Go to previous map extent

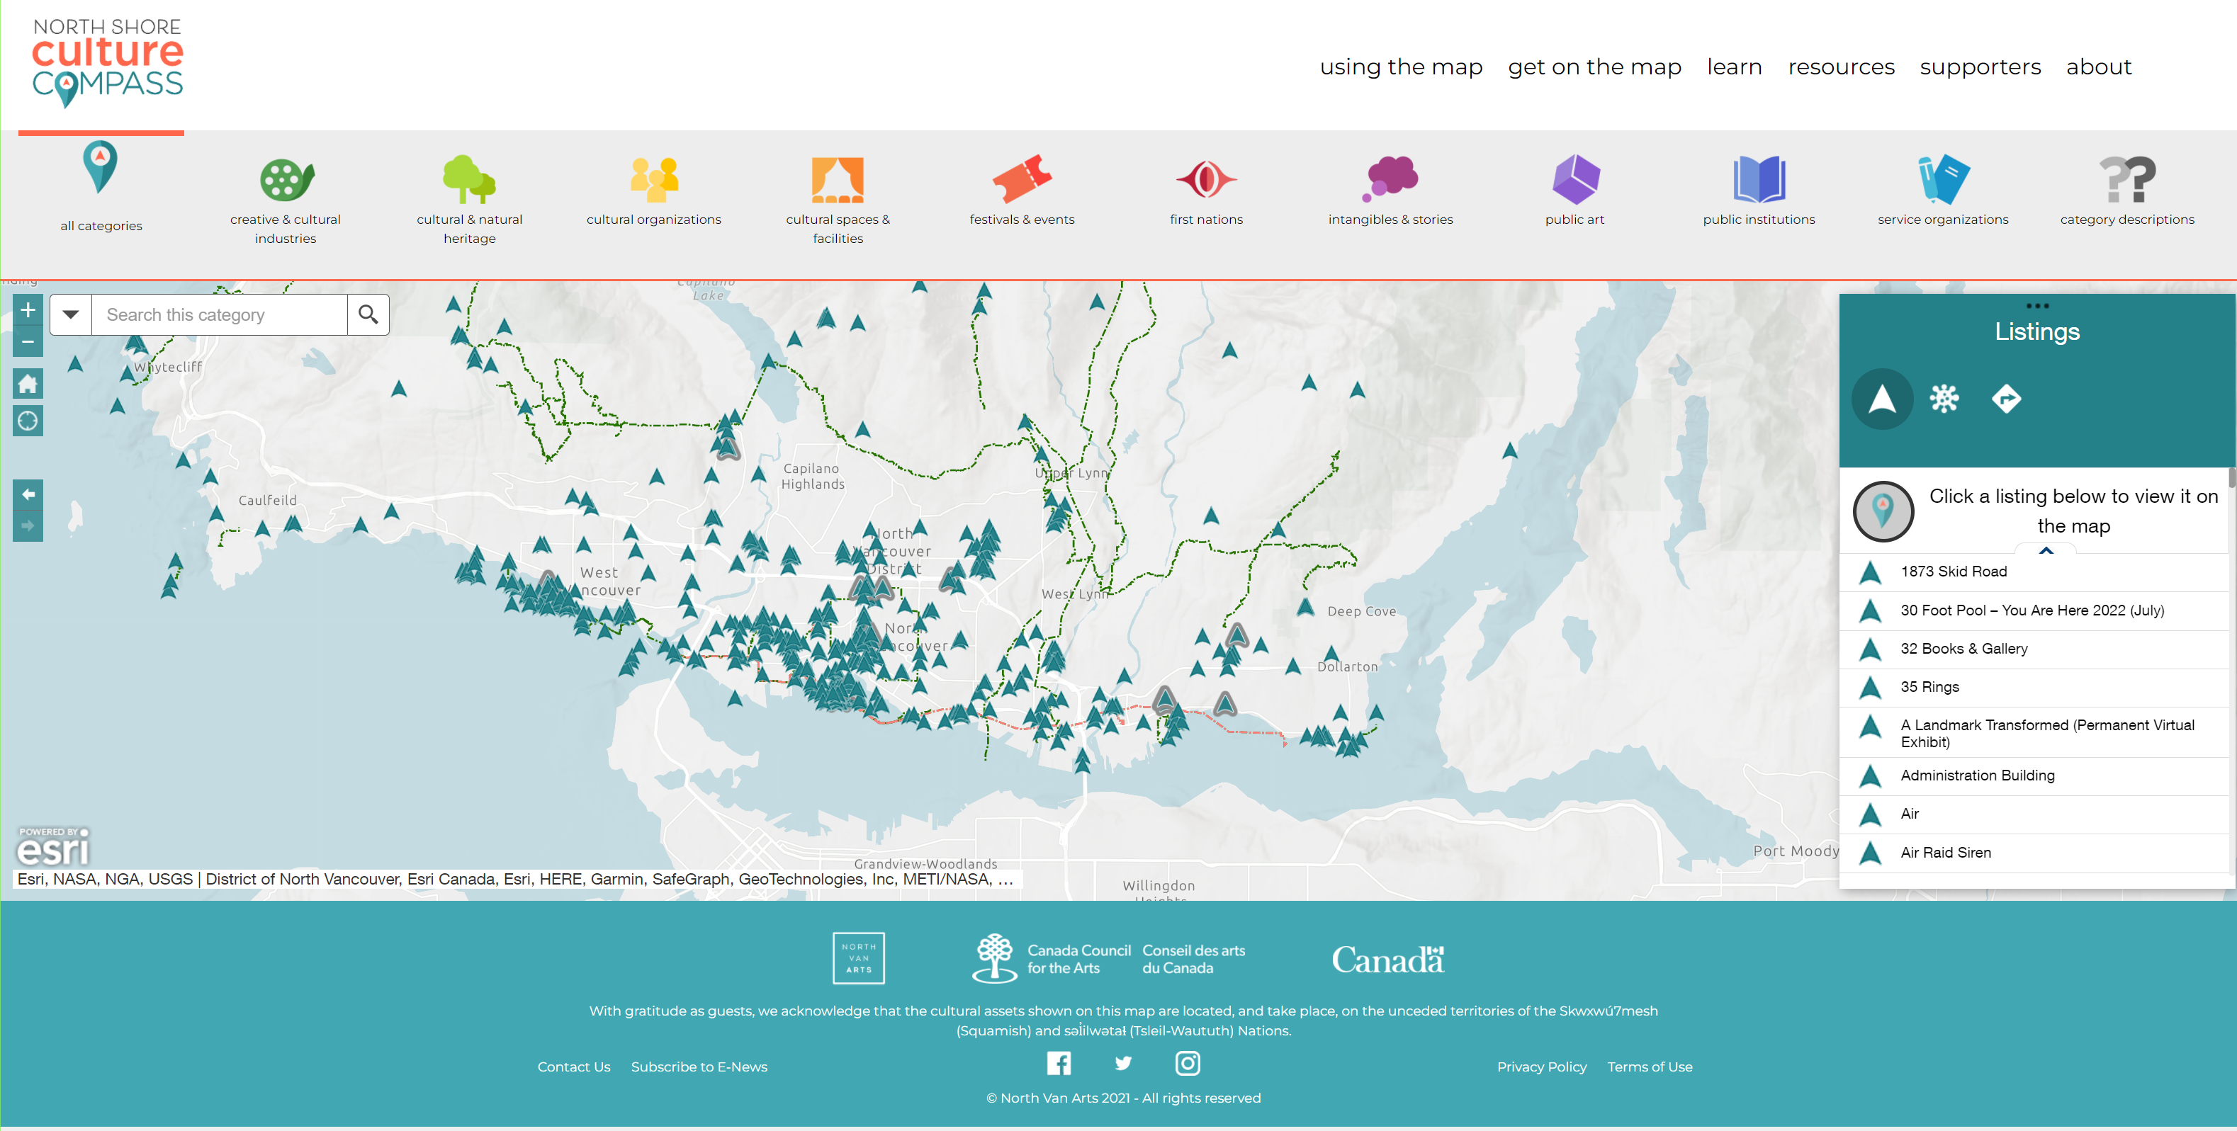[x=28, y=495]
